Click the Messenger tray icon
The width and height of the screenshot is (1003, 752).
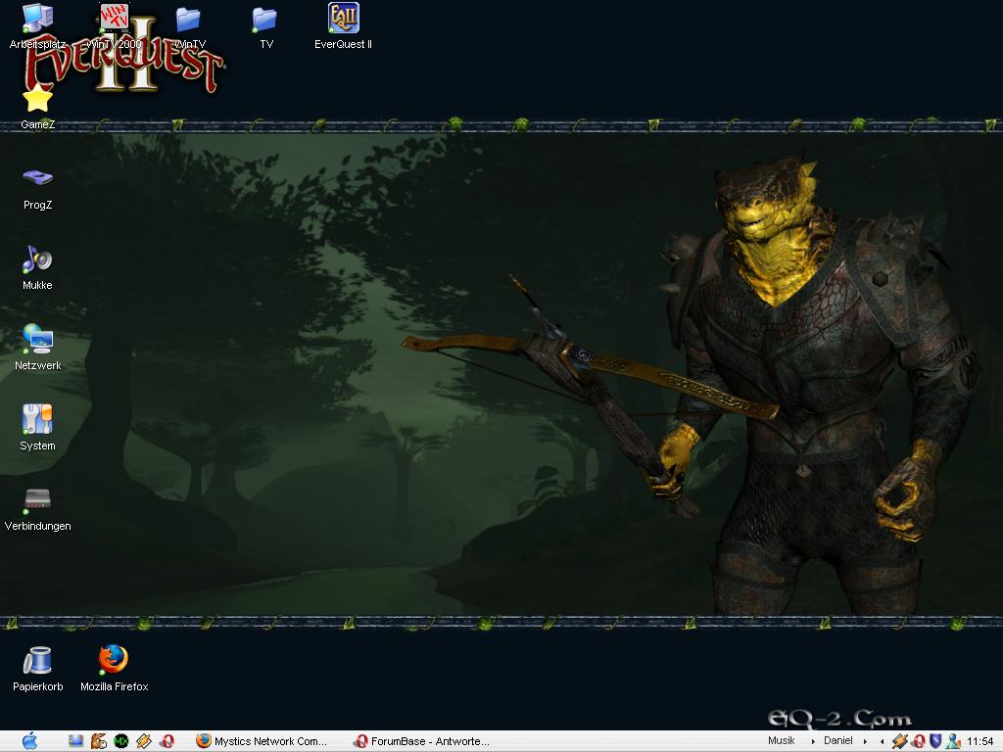coord(953,741)
